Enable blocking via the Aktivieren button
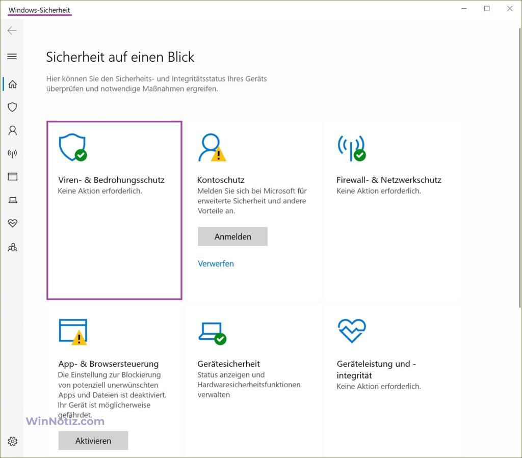 click(93, 440)
